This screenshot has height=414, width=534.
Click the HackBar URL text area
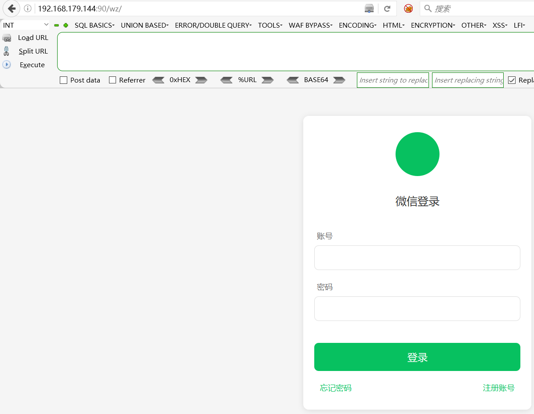[x=295, y=51]
